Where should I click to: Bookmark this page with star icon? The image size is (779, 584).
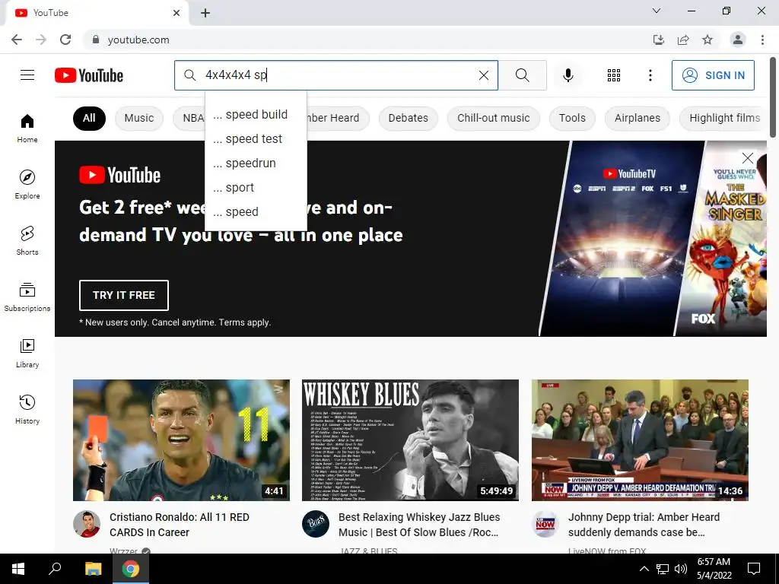pyautogui.click(x=707, y=40)
